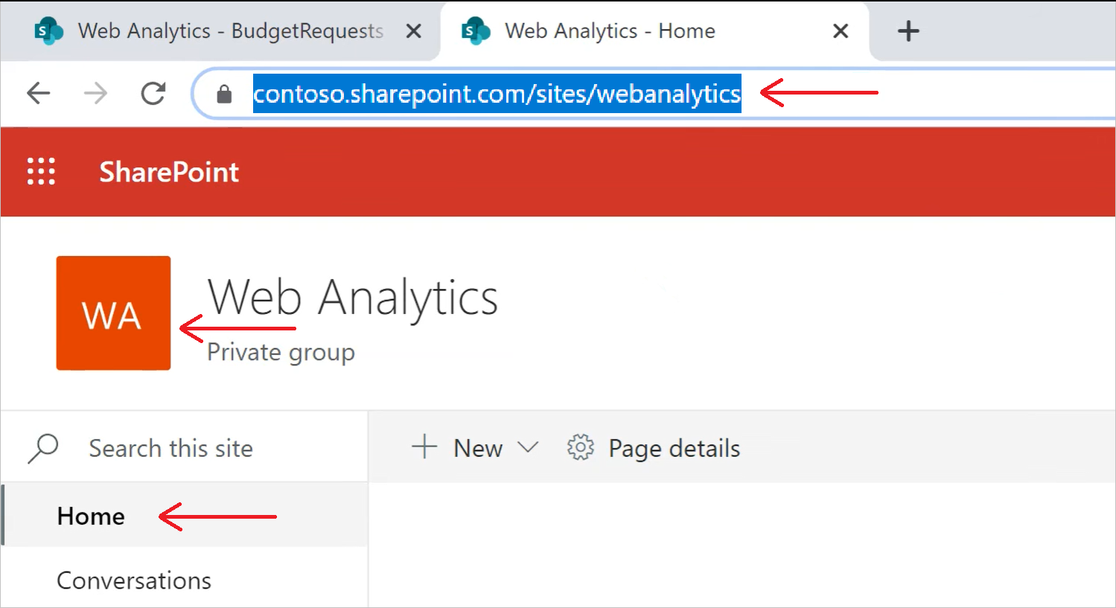The height and width of the screenshot is (608, 1116).
Task: Click the forward navigation arrow
Action: tap(95, 93)
